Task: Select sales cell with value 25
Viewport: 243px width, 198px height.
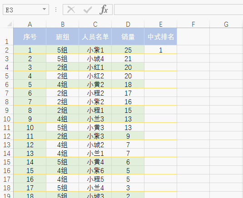Action: (x=128, y=49)
